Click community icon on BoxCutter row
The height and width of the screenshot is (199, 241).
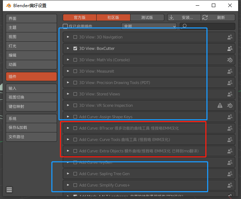(230, 48)
